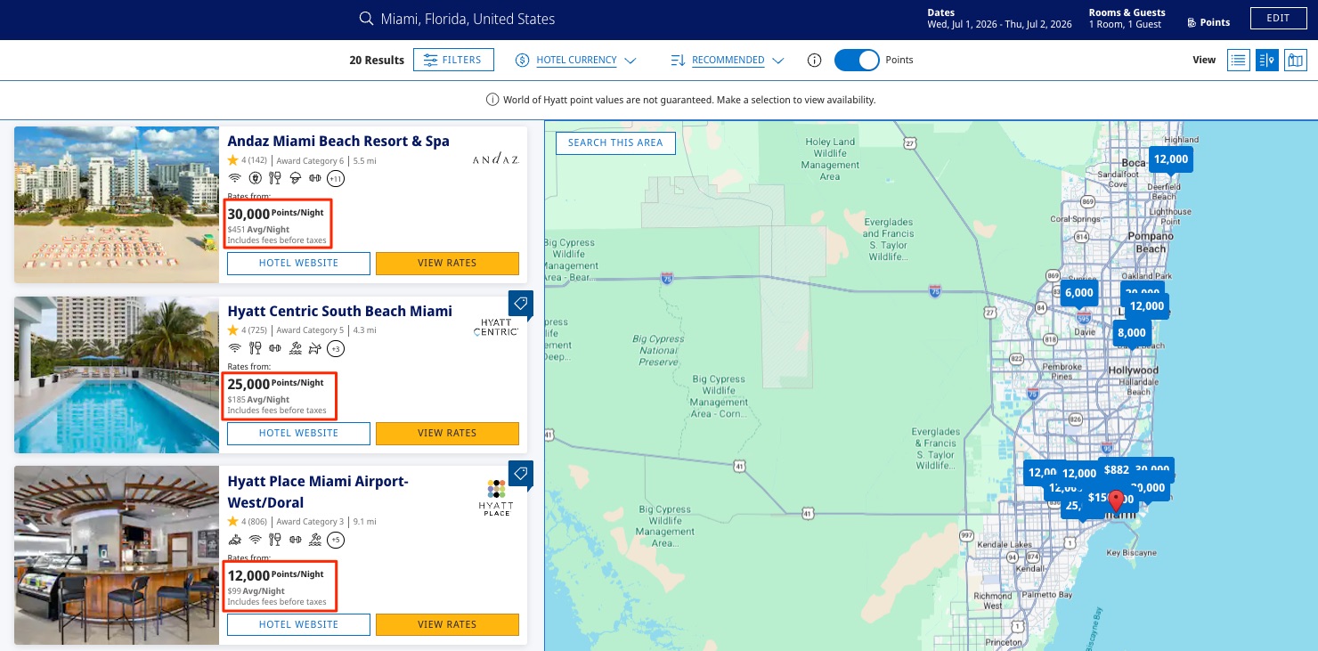
Task: Click the Hyatt Centric pool amenity icon
Action: [295, 348]
